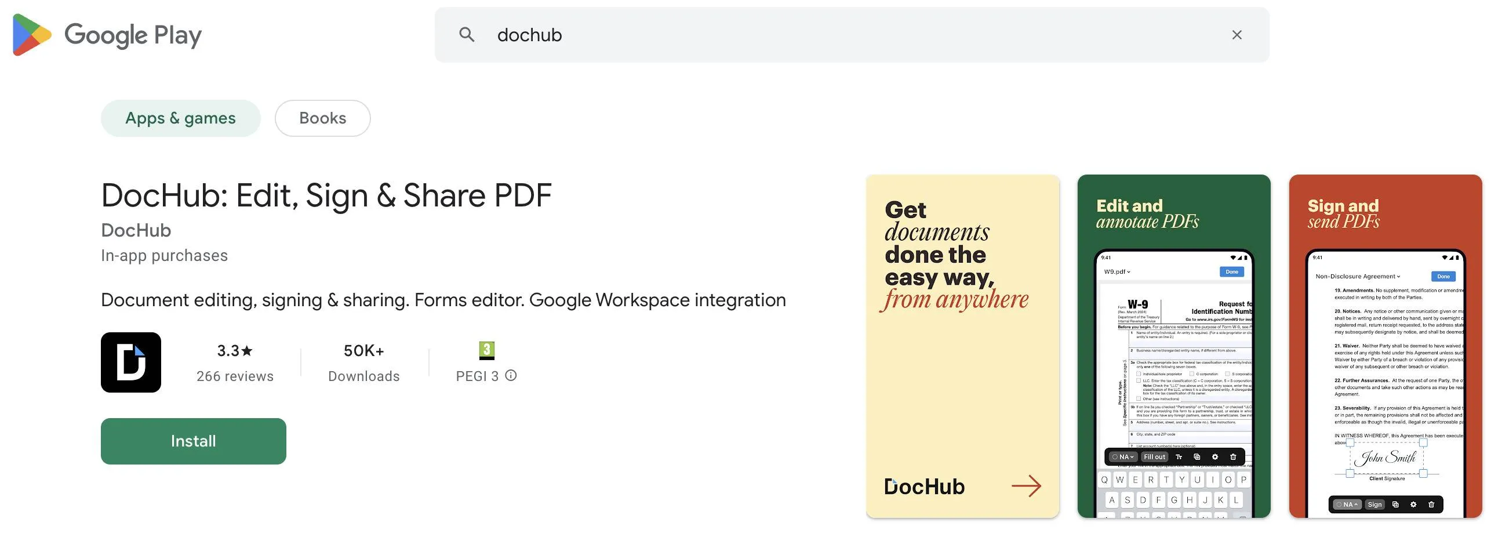
Task: Open the DocHub developer link
Action: (x=136, y=230)
